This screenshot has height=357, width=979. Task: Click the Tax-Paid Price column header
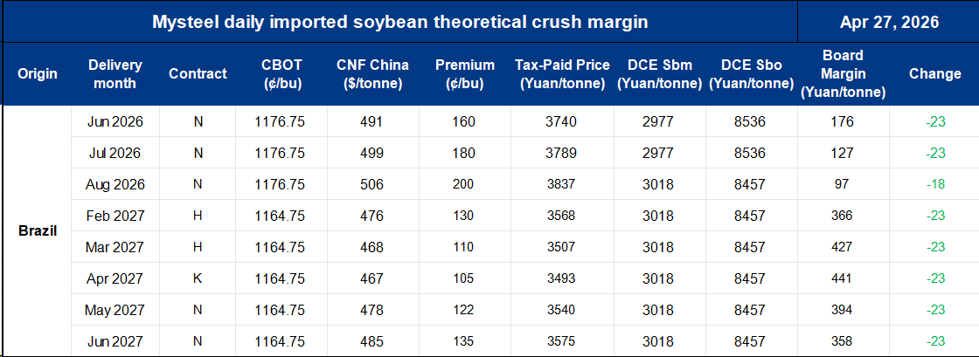pyautogui.click(x=560, y=74)
